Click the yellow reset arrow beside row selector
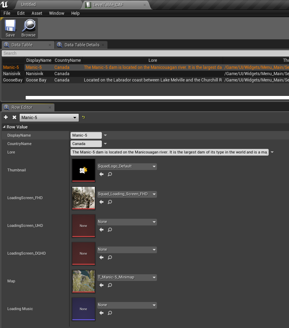 [x=84, y=117]
